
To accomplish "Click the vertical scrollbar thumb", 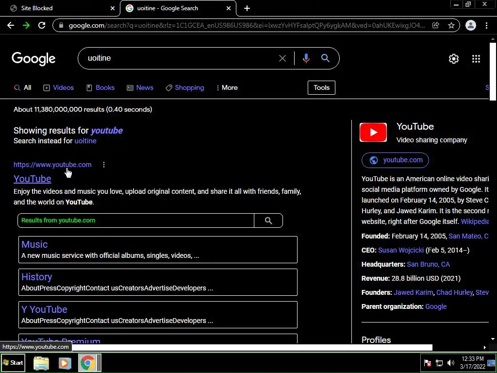I will click(493, 71).
